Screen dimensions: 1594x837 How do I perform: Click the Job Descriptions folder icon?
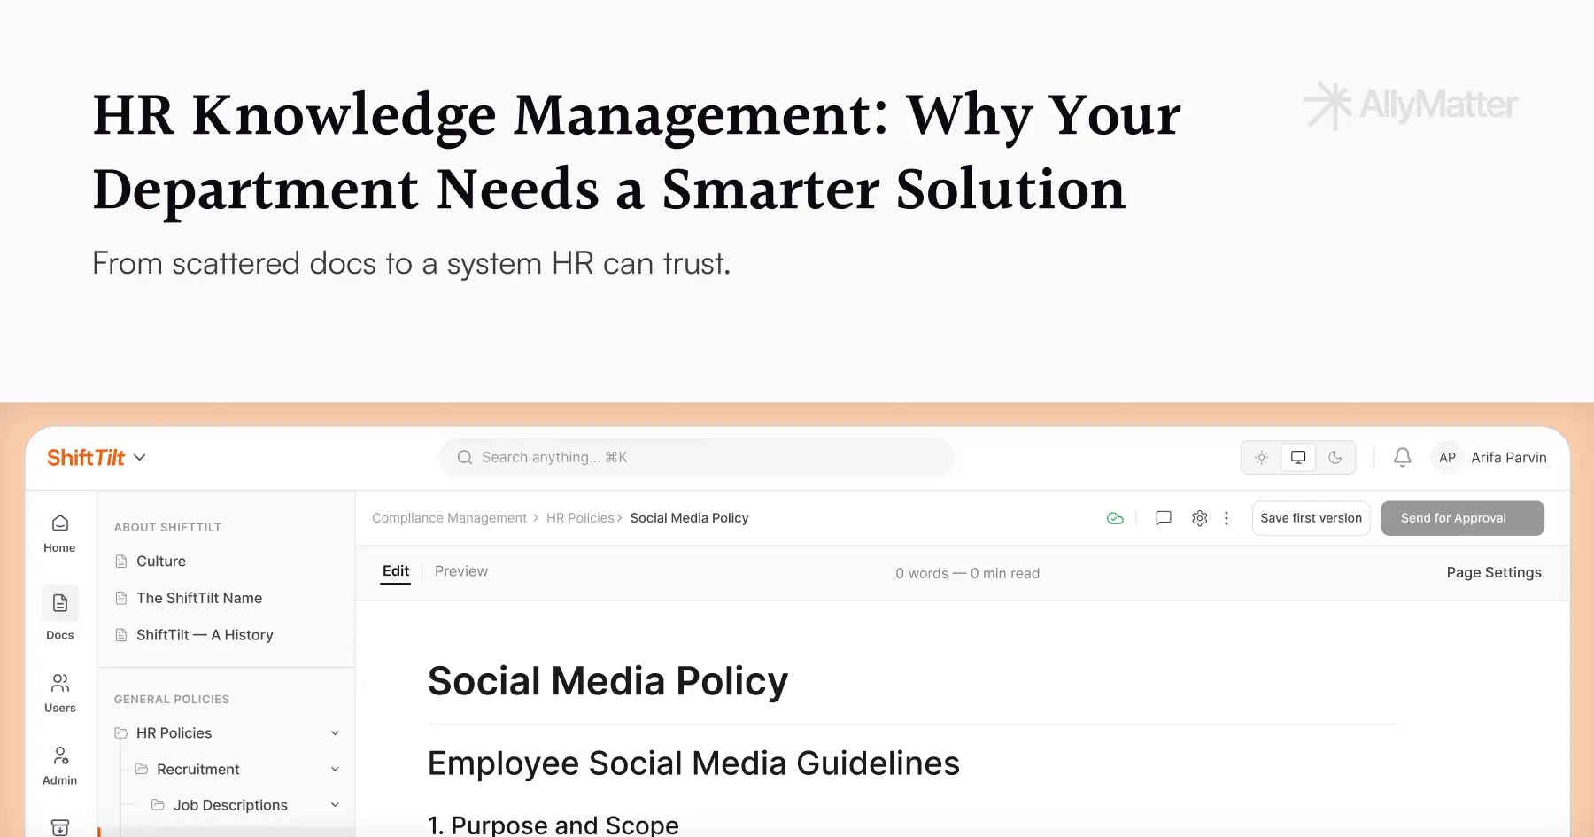coord(158,804)
